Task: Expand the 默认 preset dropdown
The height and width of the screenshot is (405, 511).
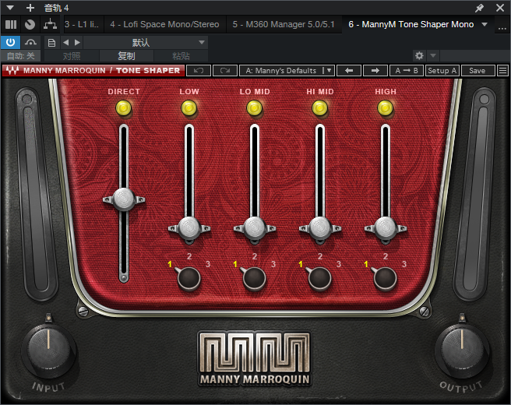Action: (x=202, y=42)
